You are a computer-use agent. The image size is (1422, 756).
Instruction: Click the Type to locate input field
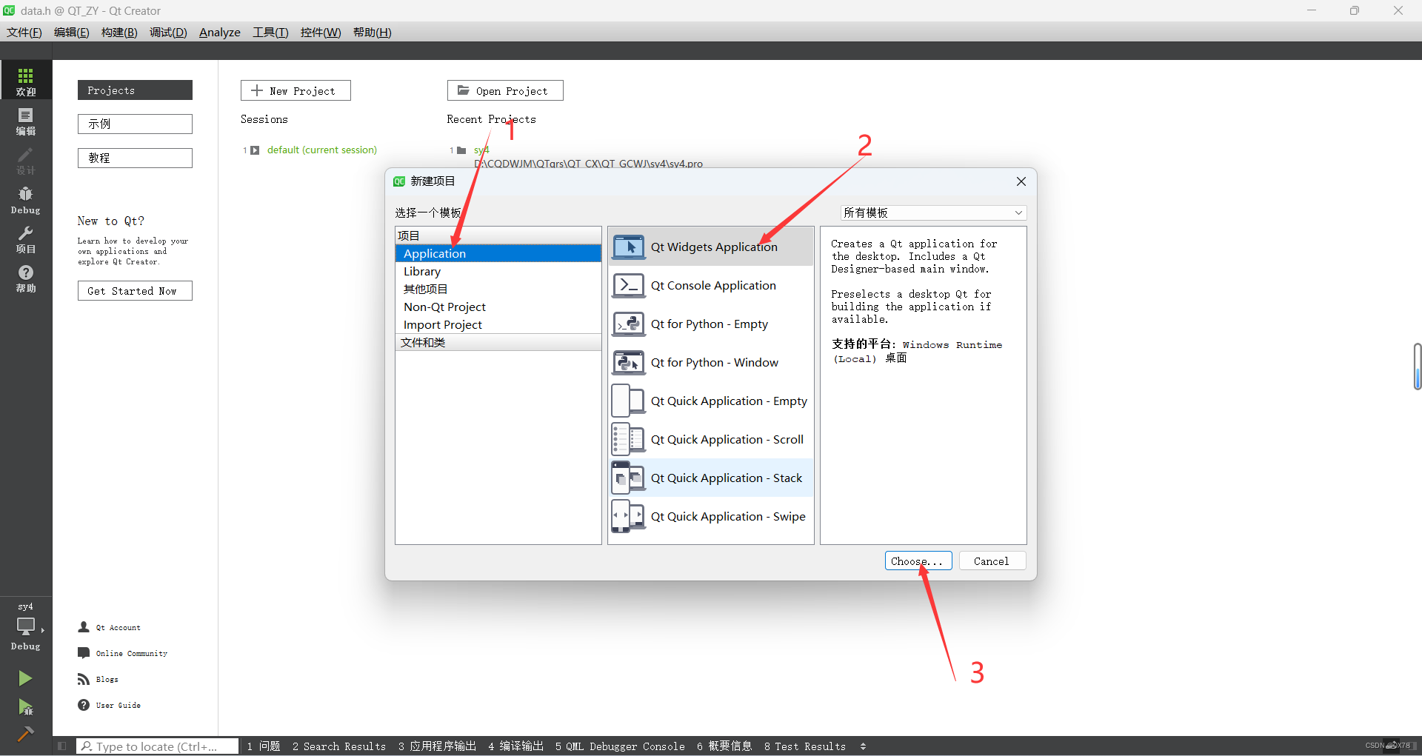pyautogui.click(x=157, y=746)
